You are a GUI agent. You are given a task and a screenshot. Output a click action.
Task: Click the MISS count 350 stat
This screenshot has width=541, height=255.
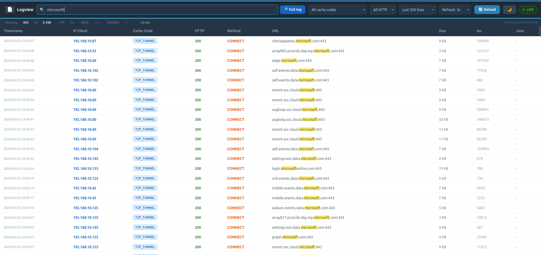click(x=97, y=22)
